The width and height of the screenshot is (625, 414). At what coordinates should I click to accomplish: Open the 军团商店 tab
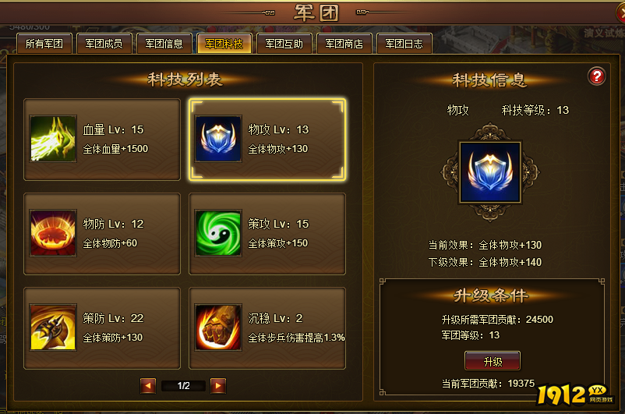click(344, 44)
